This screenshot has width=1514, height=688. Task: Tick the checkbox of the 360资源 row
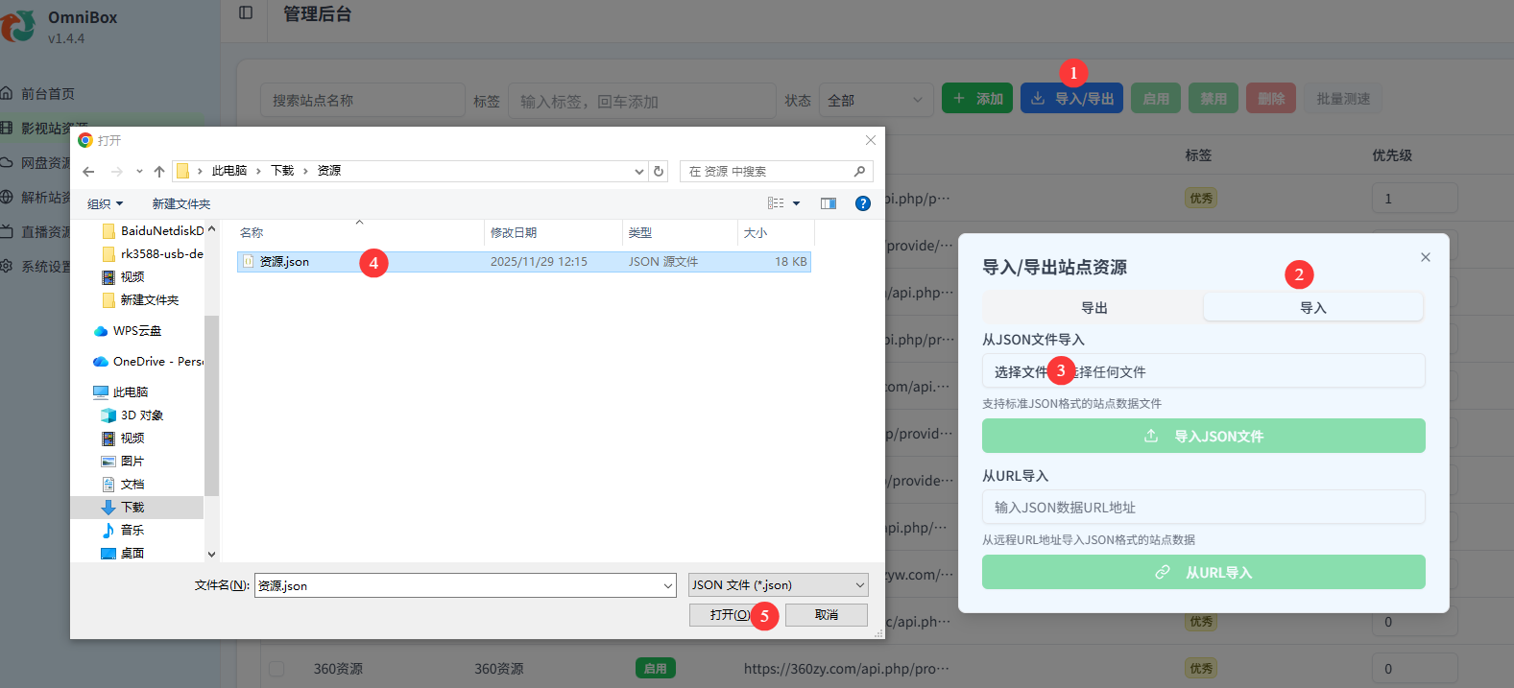276,669
